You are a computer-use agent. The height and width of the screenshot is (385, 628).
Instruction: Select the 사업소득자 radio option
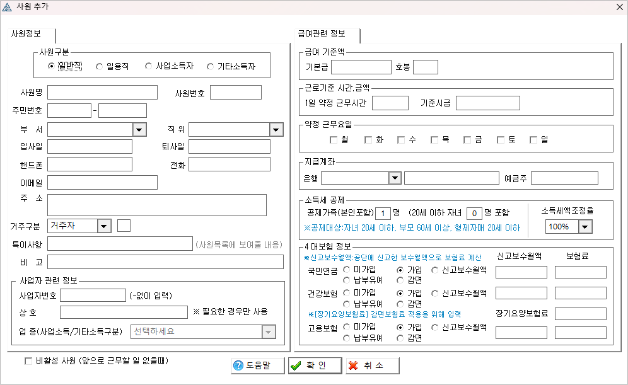[149, 66]
